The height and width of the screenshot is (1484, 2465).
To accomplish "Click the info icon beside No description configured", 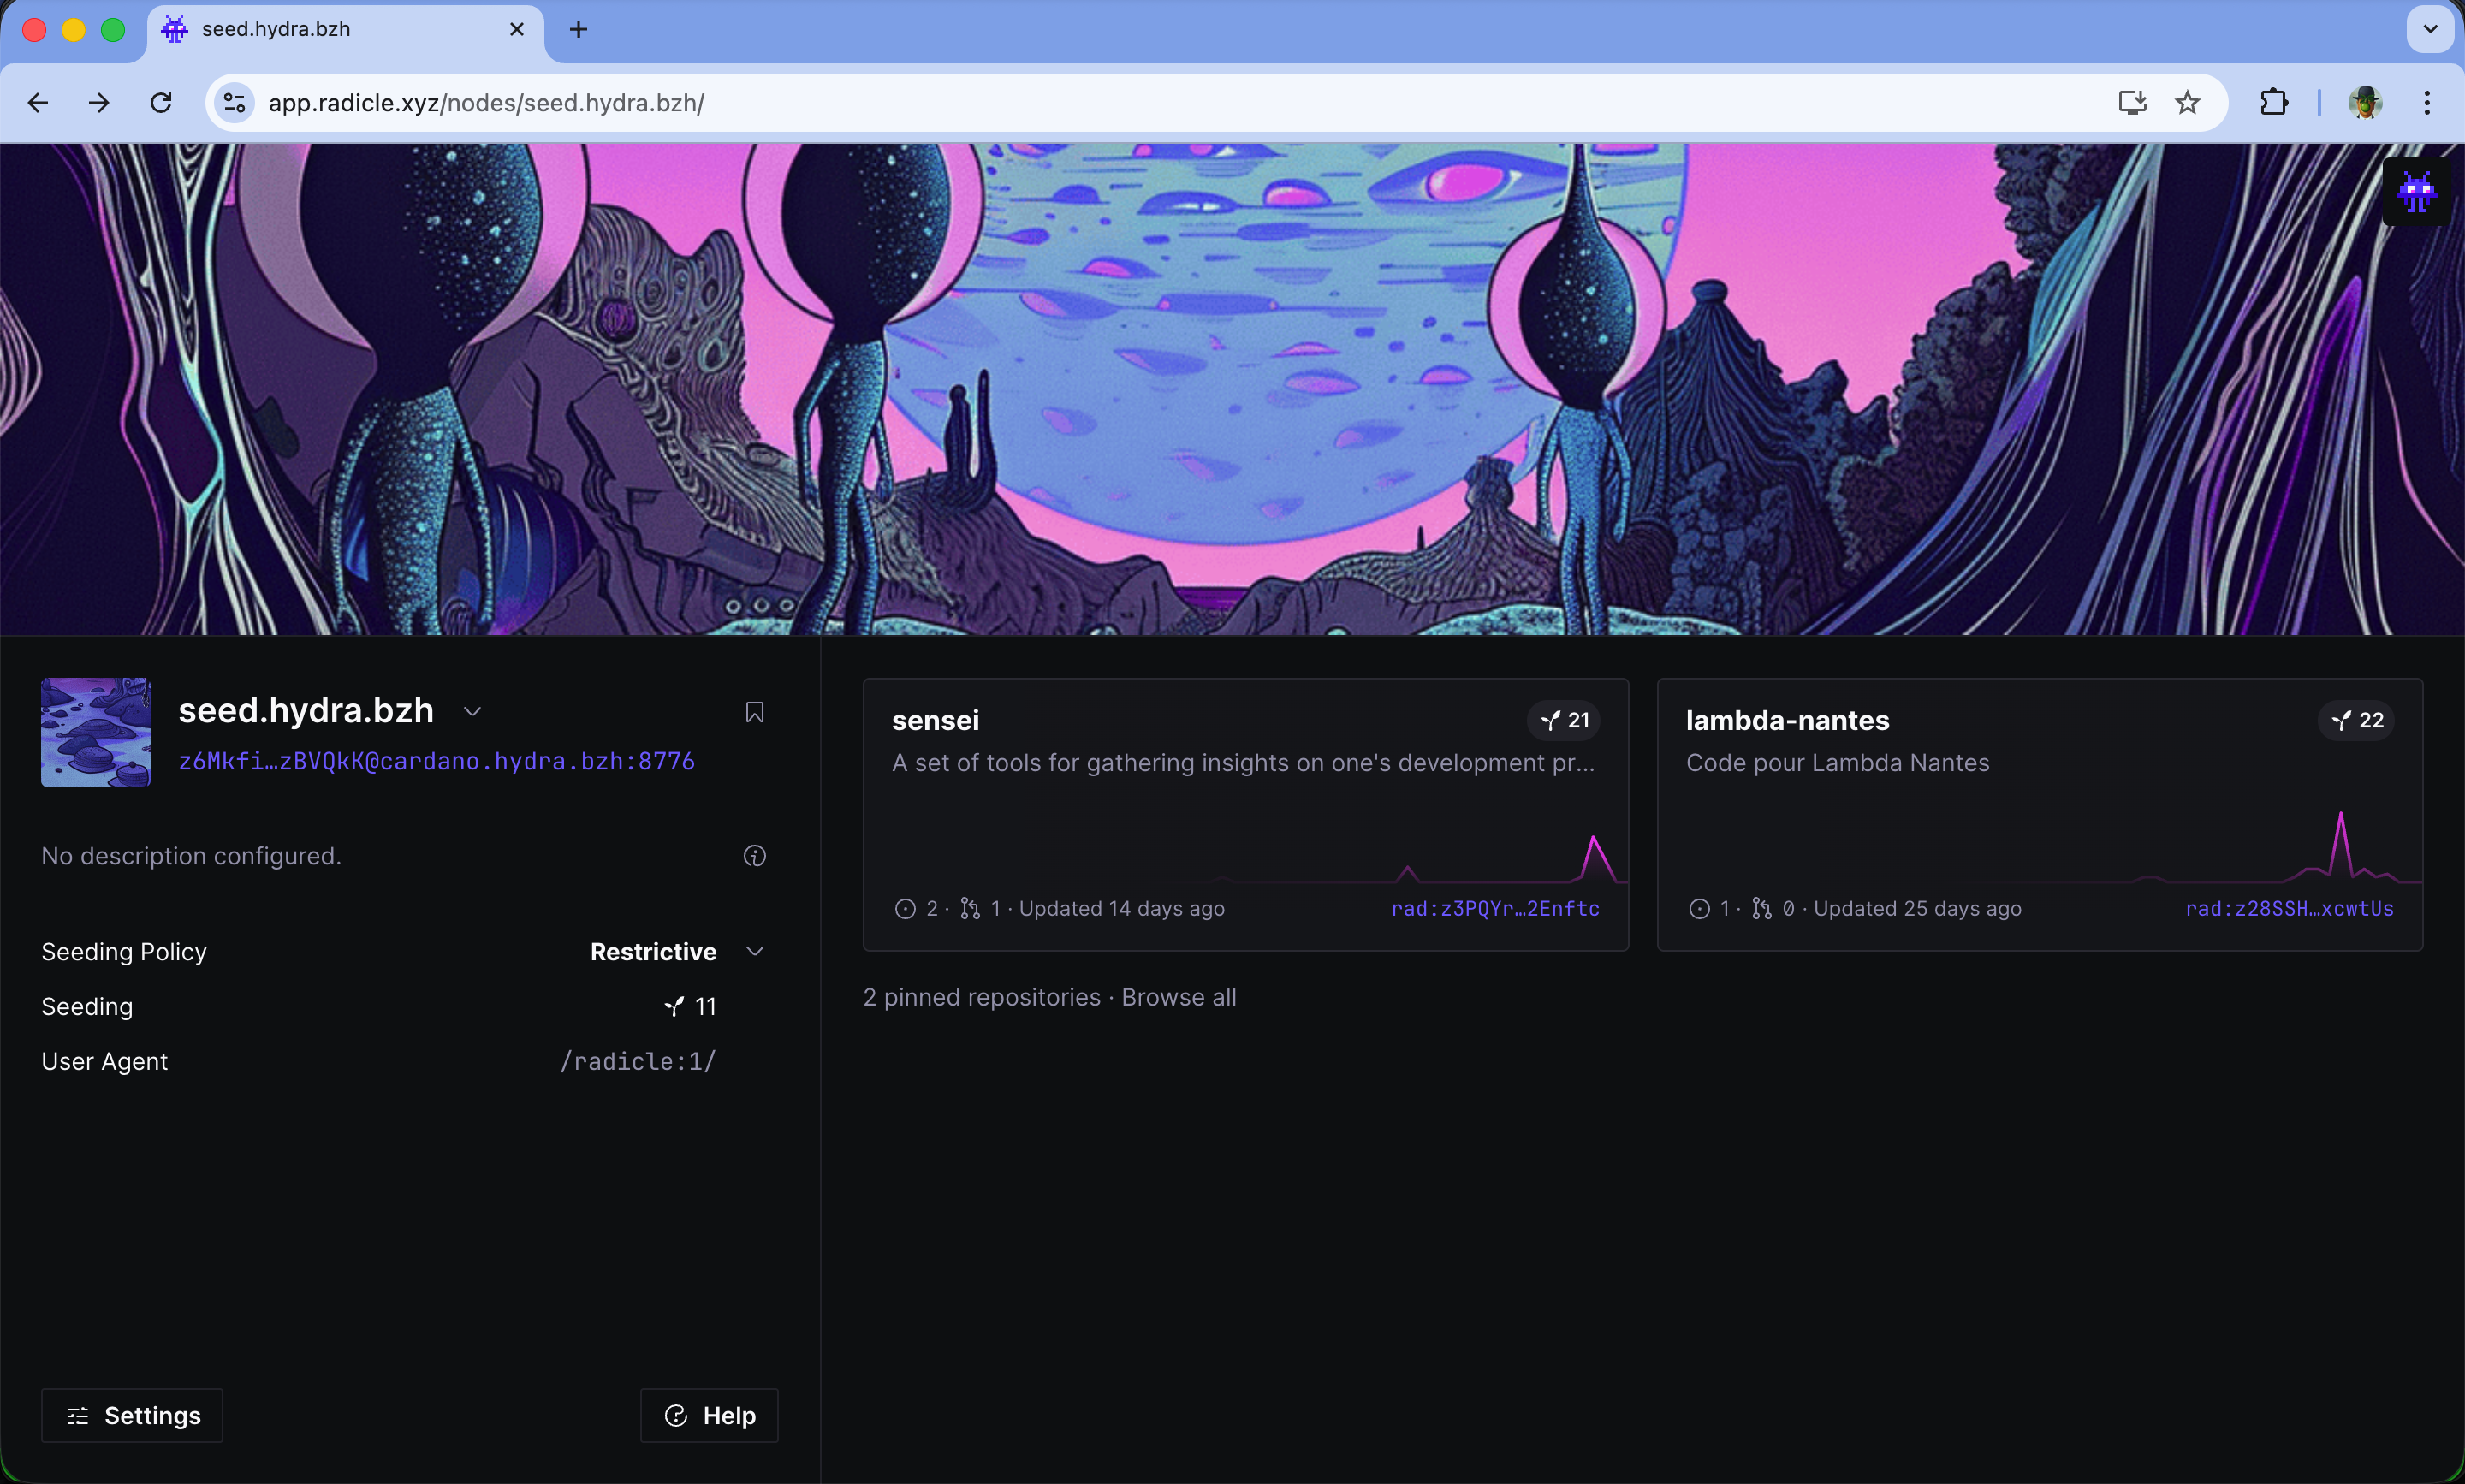I will coord(755,856).
